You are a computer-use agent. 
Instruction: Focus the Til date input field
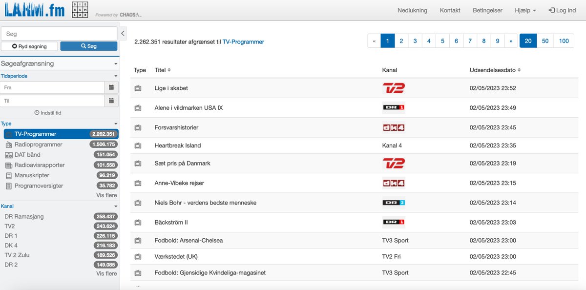[x=53, y=101]
